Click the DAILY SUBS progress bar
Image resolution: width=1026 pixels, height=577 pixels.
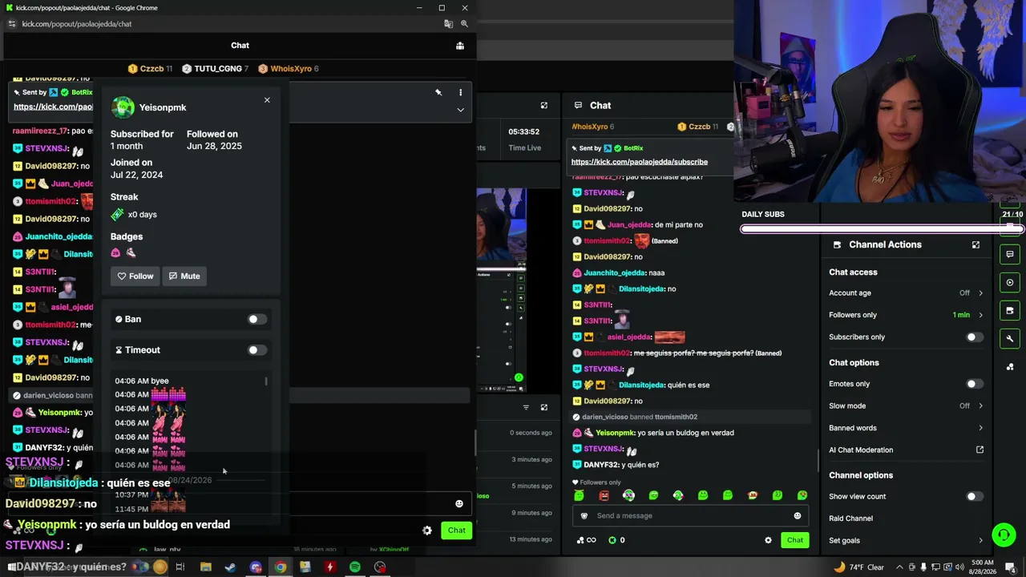point(882,229)
